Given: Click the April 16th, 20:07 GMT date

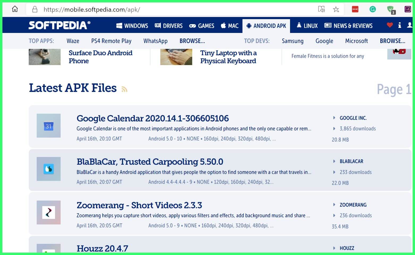Looking at the screenshot, I should tap(99, 182).
